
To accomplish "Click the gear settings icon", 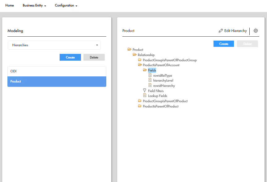I will click(x=256, y=31).
